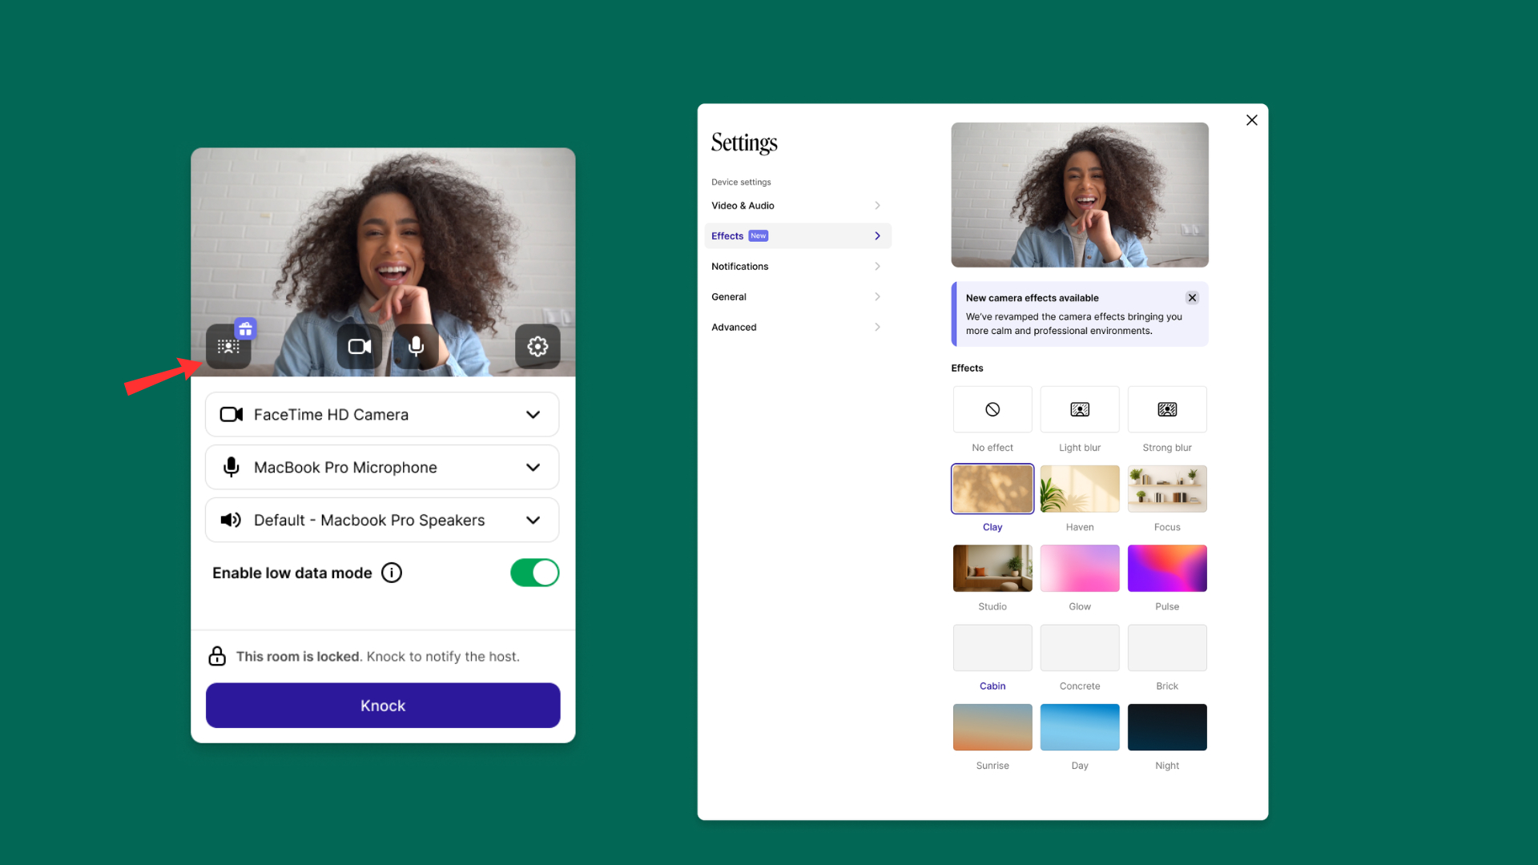Screen dimensions: 1538x865
Task: Open settings gear on video preview
Action: 537,347
